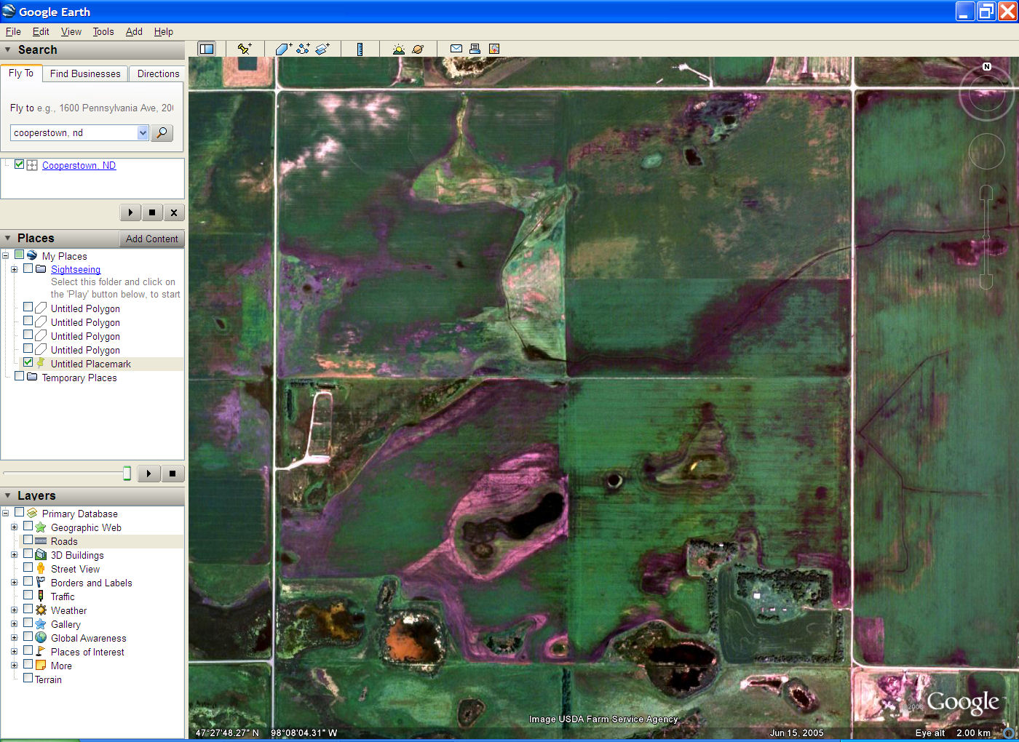Collapse the My Places tree
The width and height of the screenshot is (1019, 742).
coord(6,255)
